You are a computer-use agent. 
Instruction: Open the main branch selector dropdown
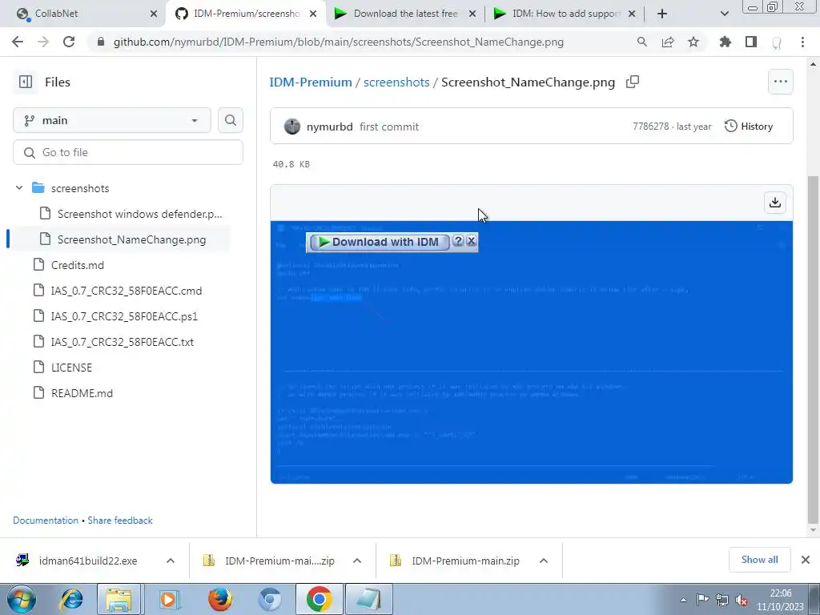[112, 120]
